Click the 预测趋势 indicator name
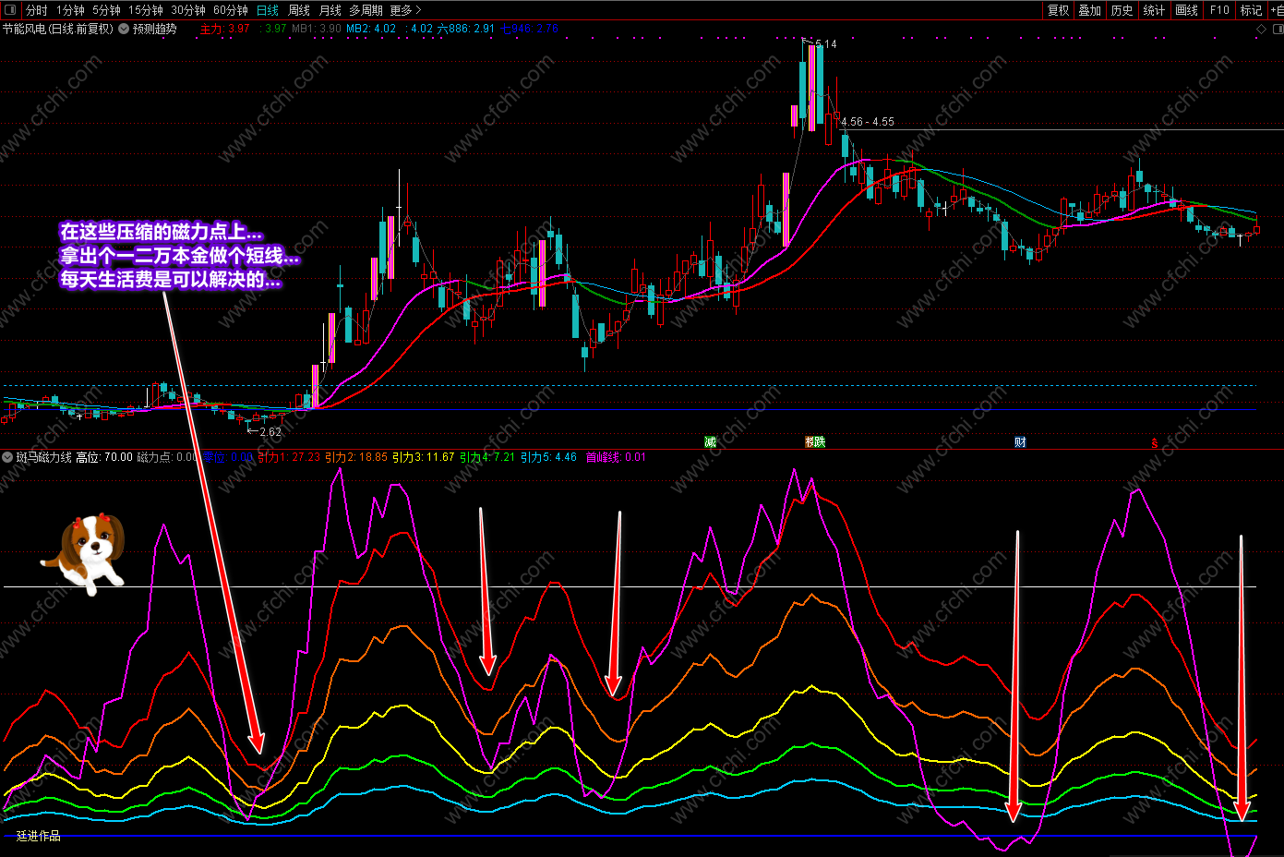The image size is (1284, 857). tap(154, 29)
